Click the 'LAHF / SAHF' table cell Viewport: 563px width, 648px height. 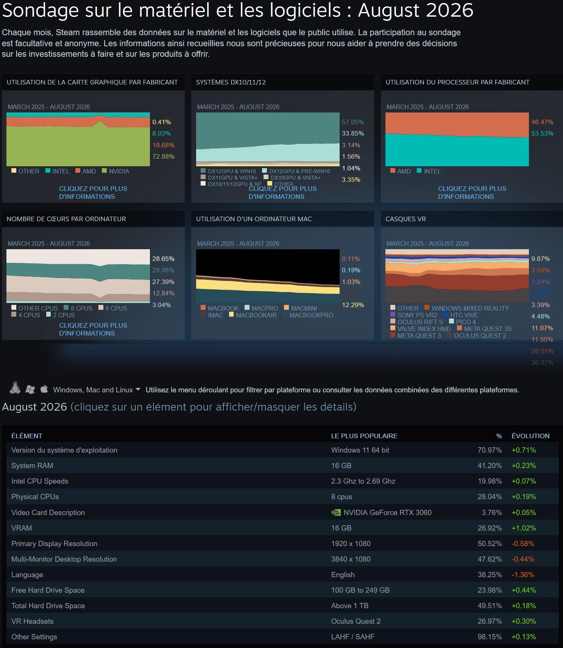353,637
